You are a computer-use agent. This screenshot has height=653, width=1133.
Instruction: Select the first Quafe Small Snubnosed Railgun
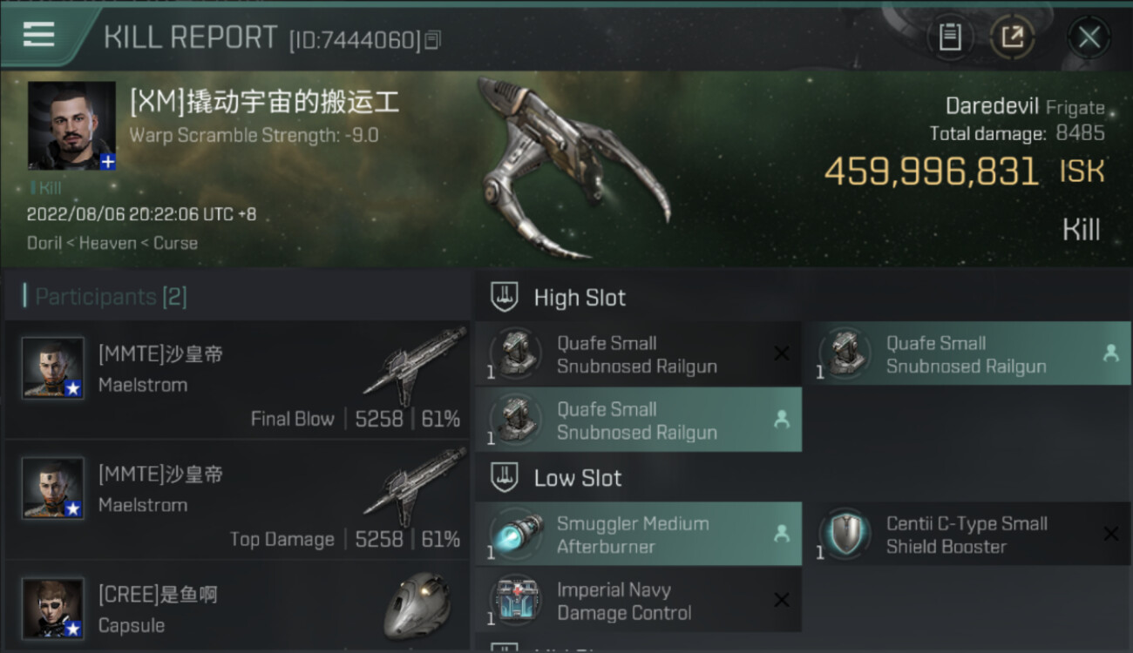[638, 354]
